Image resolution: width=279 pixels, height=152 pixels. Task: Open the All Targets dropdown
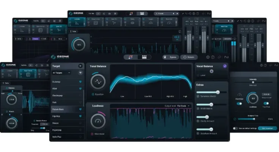(61, 73)
